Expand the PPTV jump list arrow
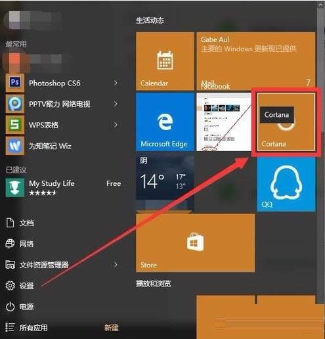325x339 pixels. pos(116,104)
